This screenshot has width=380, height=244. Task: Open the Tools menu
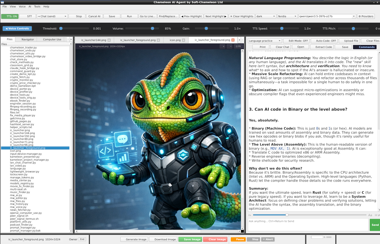(x=37, y=7)
